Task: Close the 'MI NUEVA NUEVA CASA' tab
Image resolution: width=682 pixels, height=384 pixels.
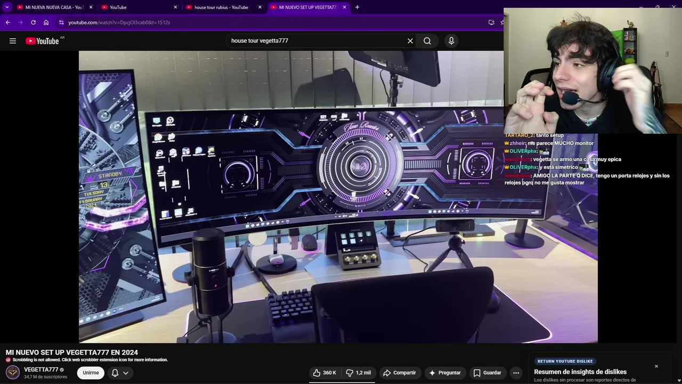Action: coord(91,7)
